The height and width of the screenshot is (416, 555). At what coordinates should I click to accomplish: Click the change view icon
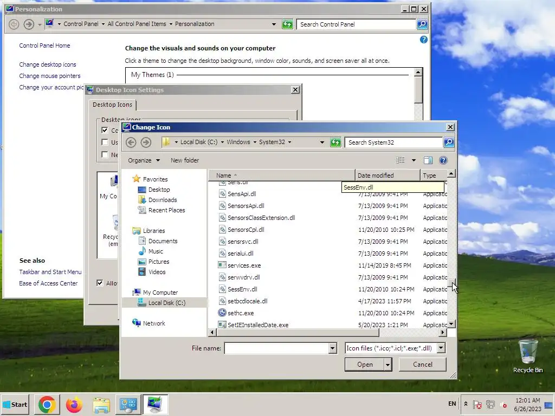pyautogui.click(x=401, y=160)
